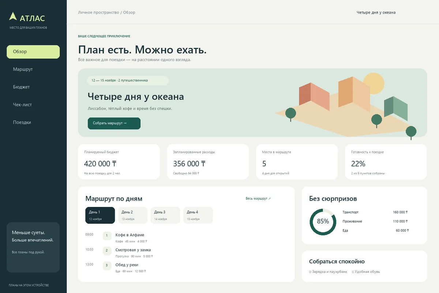Click the Проживание budget row label
Viewport: 439px width, 293px height.
tap(352, 221)
